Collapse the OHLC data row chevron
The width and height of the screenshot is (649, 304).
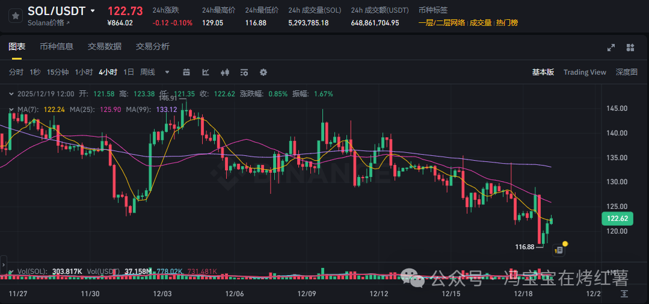pos(12,94)
